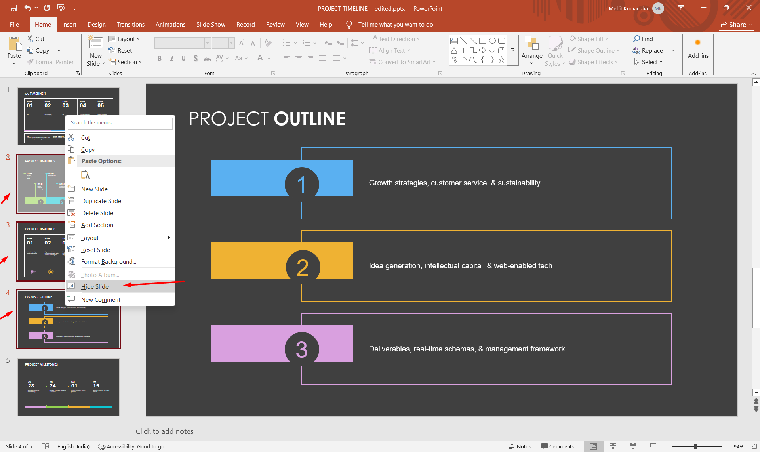Click the New Slide ribbon icon
The width and height of the screenshot is (760, 452).
[x=96, y=43]
